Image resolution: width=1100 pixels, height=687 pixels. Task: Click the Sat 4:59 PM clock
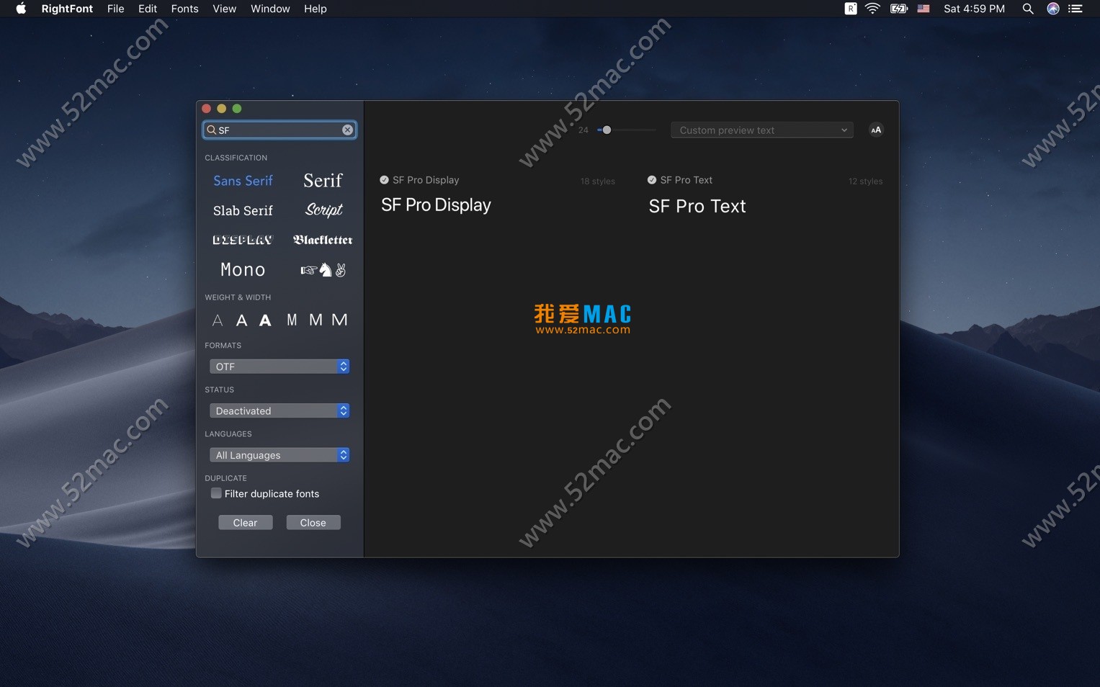974,9
